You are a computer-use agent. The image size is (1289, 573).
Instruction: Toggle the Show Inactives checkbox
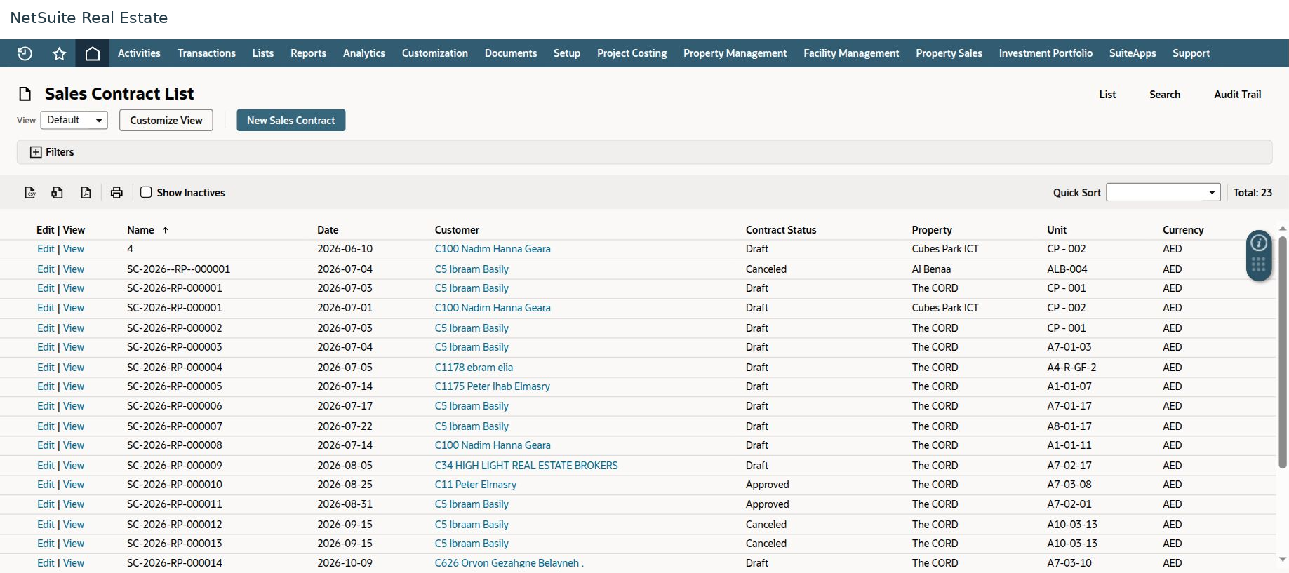tap(146, 192)
